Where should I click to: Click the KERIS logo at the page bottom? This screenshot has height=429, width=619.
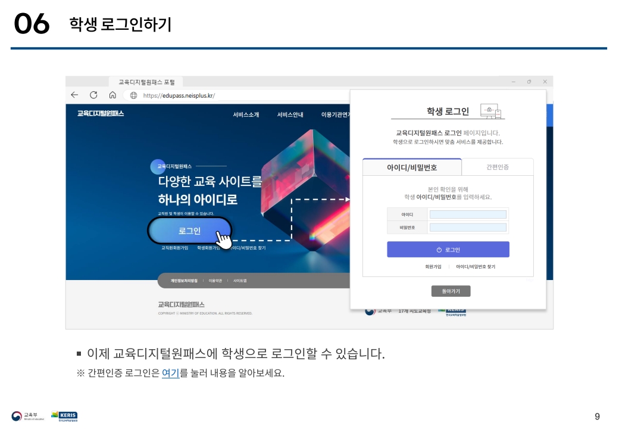coord(64,416)
